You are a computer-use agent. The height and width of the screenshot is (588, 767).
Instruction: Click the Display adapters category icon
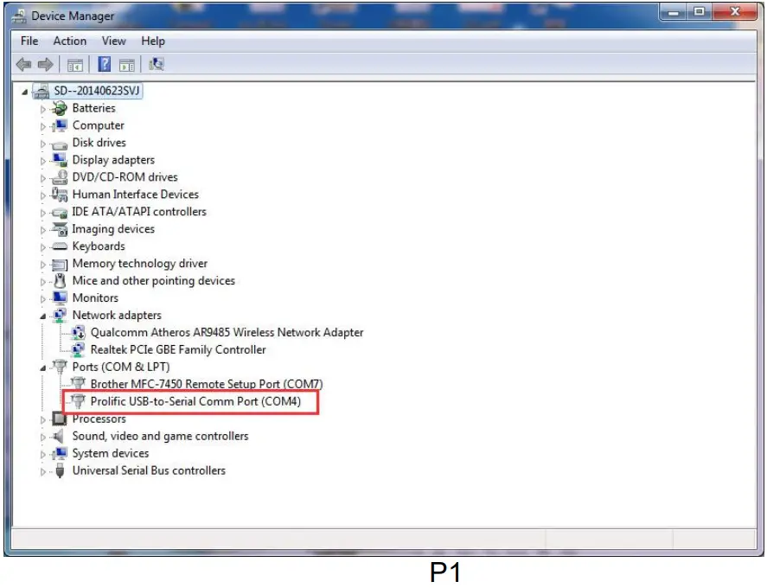[x=60, y=160]
